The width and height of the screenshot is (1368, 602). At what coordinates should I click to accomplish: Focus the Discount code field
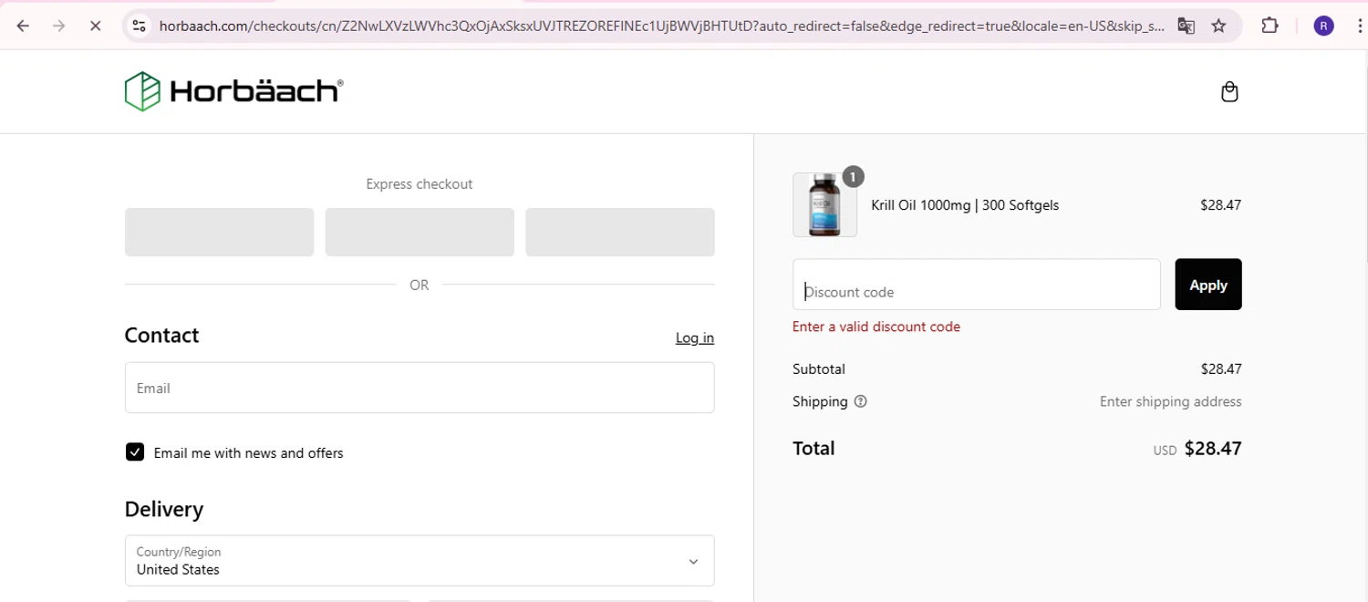pyautogui.click(x=976, y=285)
